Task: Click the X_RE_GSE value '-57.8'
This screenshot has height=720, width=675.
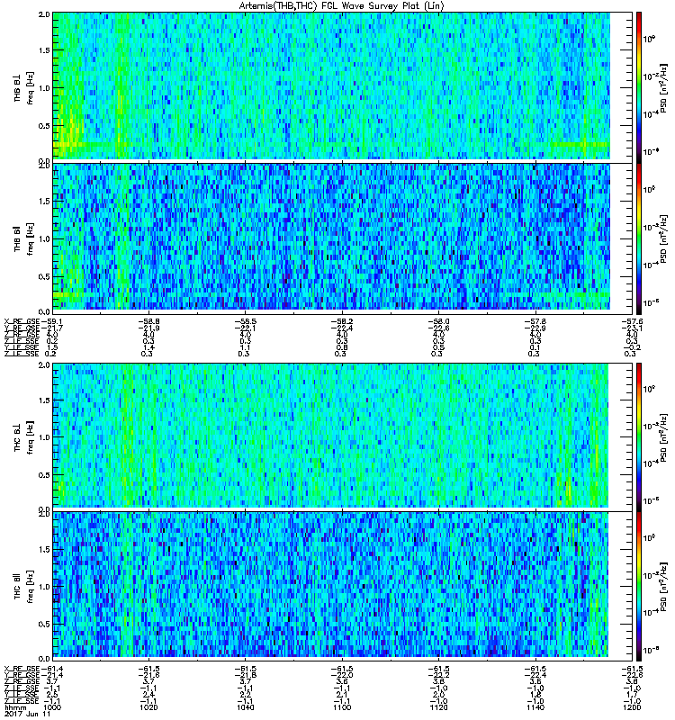Action: pyautogui.click(x=535, y=321)
